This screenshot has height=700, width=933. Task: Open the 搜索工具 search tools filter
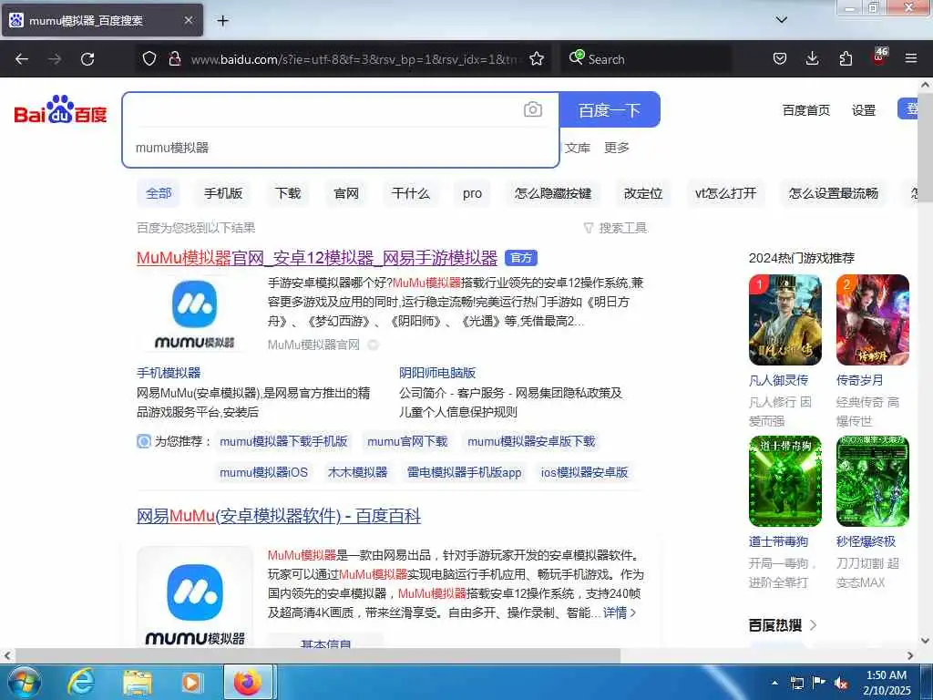[x=615, y=228]
